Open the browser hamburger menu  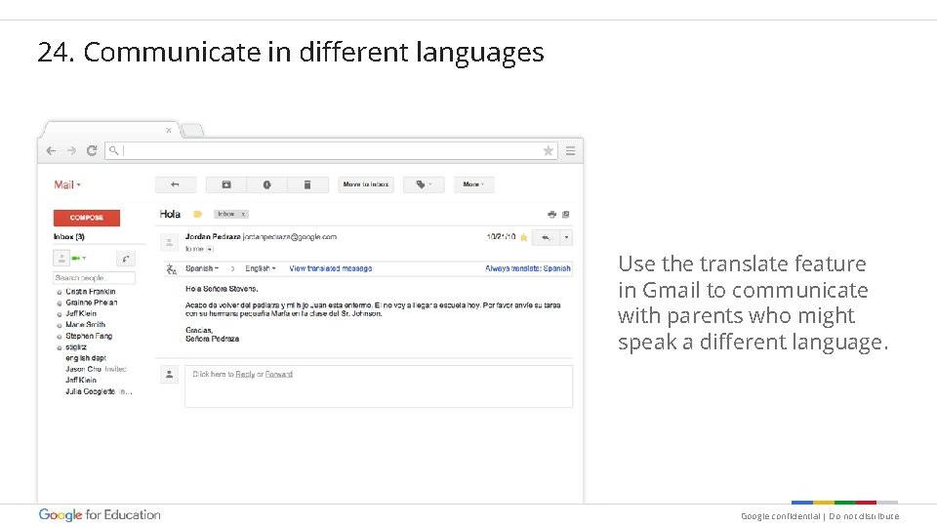pyautogui.click(x=571, y=150)
